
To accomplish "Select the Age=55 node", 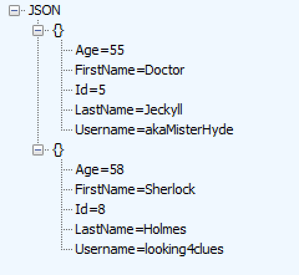I will pyautogui.click(x=100, y=50).
